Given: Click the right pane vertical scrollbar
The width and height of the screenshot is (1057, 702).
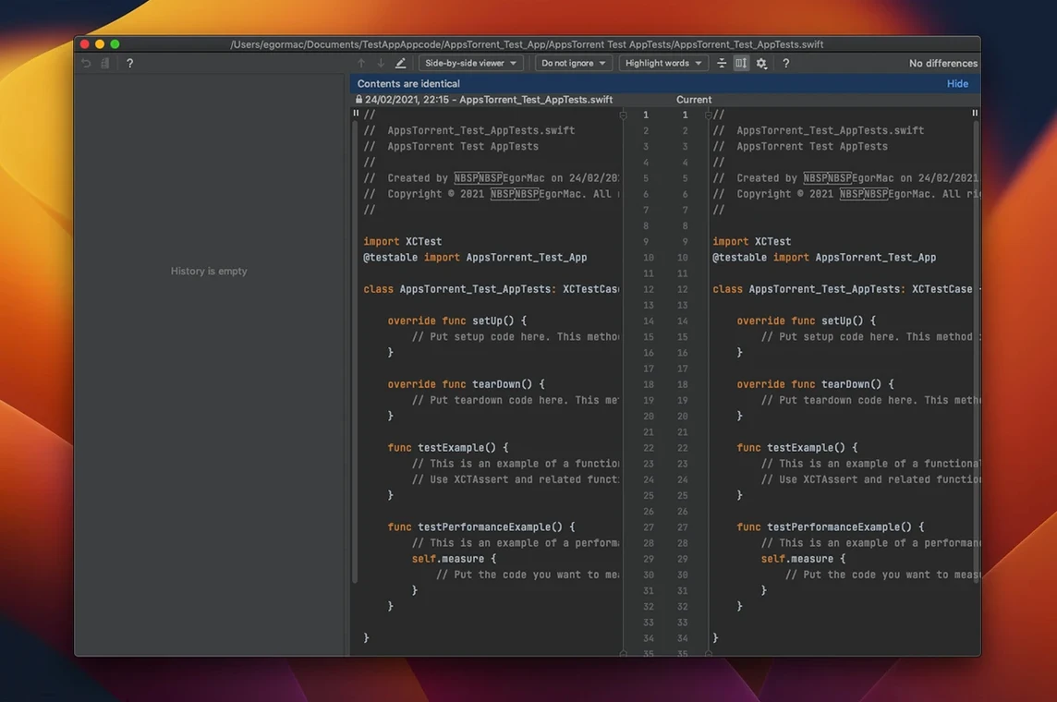Looking at the screenshot, I should [x=976, y=350].
